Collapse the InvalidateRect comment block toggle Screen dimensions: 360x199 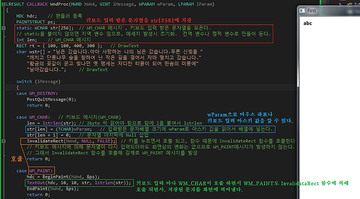coord(3,141)
